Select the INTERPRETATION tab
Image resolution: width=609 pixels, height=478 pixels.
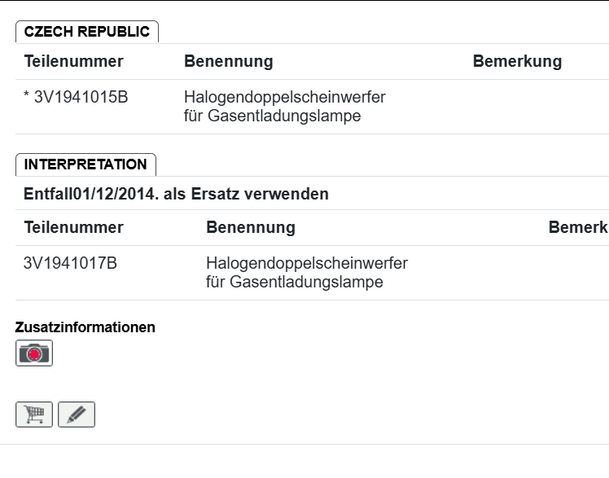85,164
